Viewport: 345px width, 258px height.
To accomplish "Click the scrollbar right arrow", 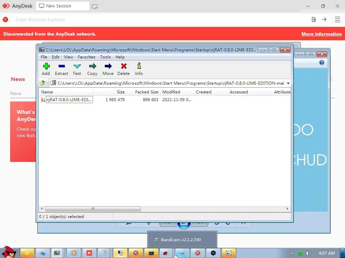I will (287, 209).
